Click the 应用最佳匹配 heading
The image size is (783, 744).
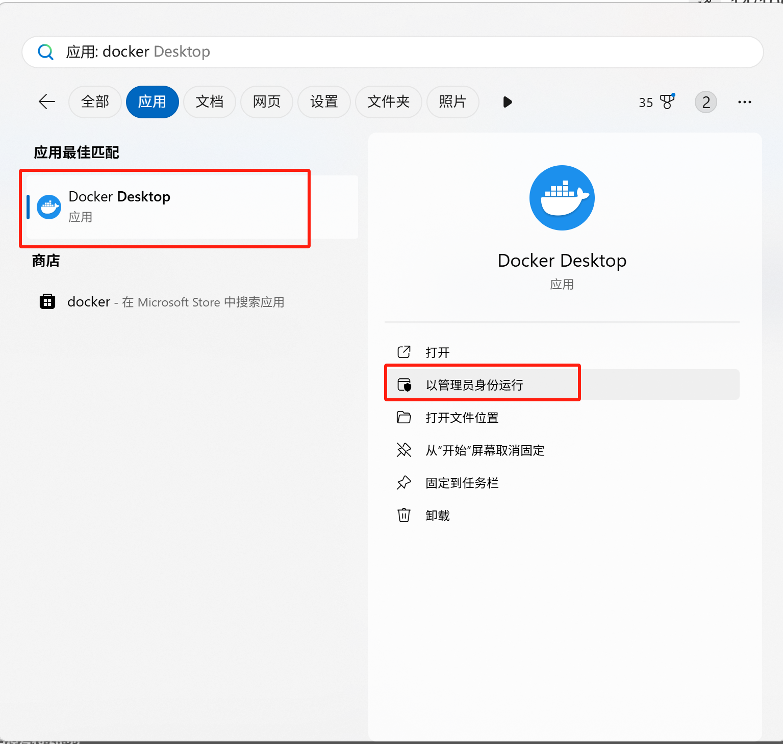point(77,152)
